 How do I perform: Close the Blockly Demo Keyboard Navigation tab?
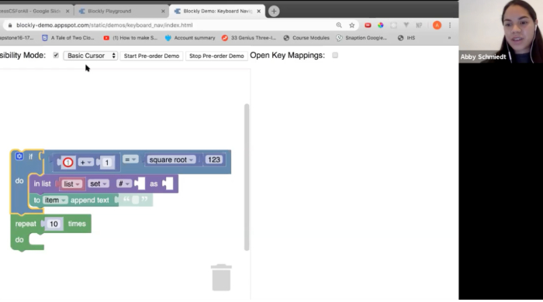tap(258, 11)
